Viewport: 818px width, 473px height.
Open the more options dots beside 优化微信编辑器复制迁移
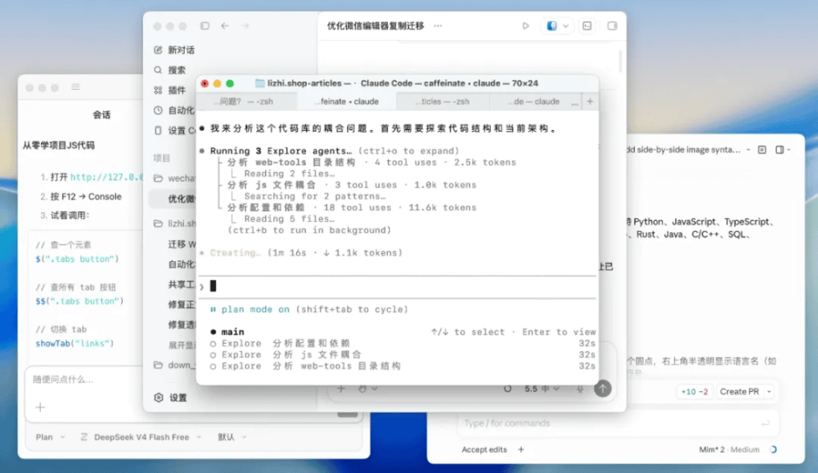pyautogui.click(x=438, y=25)
